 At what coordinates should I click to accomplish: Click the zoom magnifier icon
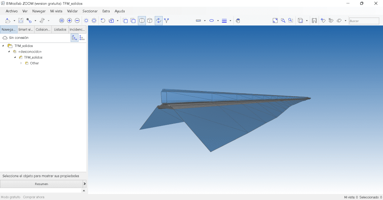tap(283, 21)
